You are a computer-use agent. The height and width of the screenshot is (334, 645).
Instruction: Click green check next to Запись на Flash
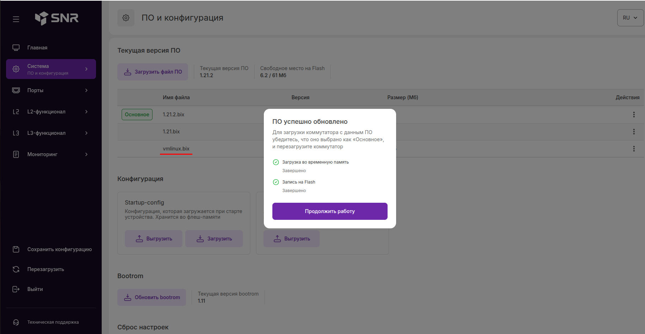(276, 182)
